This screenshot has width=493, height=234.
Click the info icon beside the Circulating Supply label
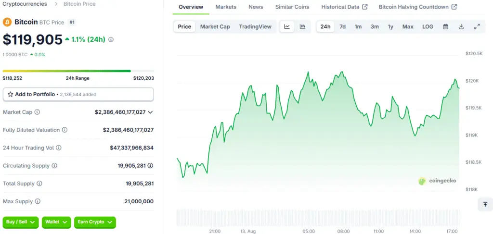pyautogui.click(x=54, y=166)
